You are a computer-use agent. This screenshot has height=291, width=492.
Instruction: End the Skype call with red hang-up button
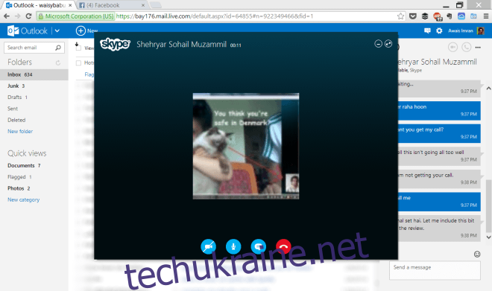pyautogui.click(x=283, y=246)
